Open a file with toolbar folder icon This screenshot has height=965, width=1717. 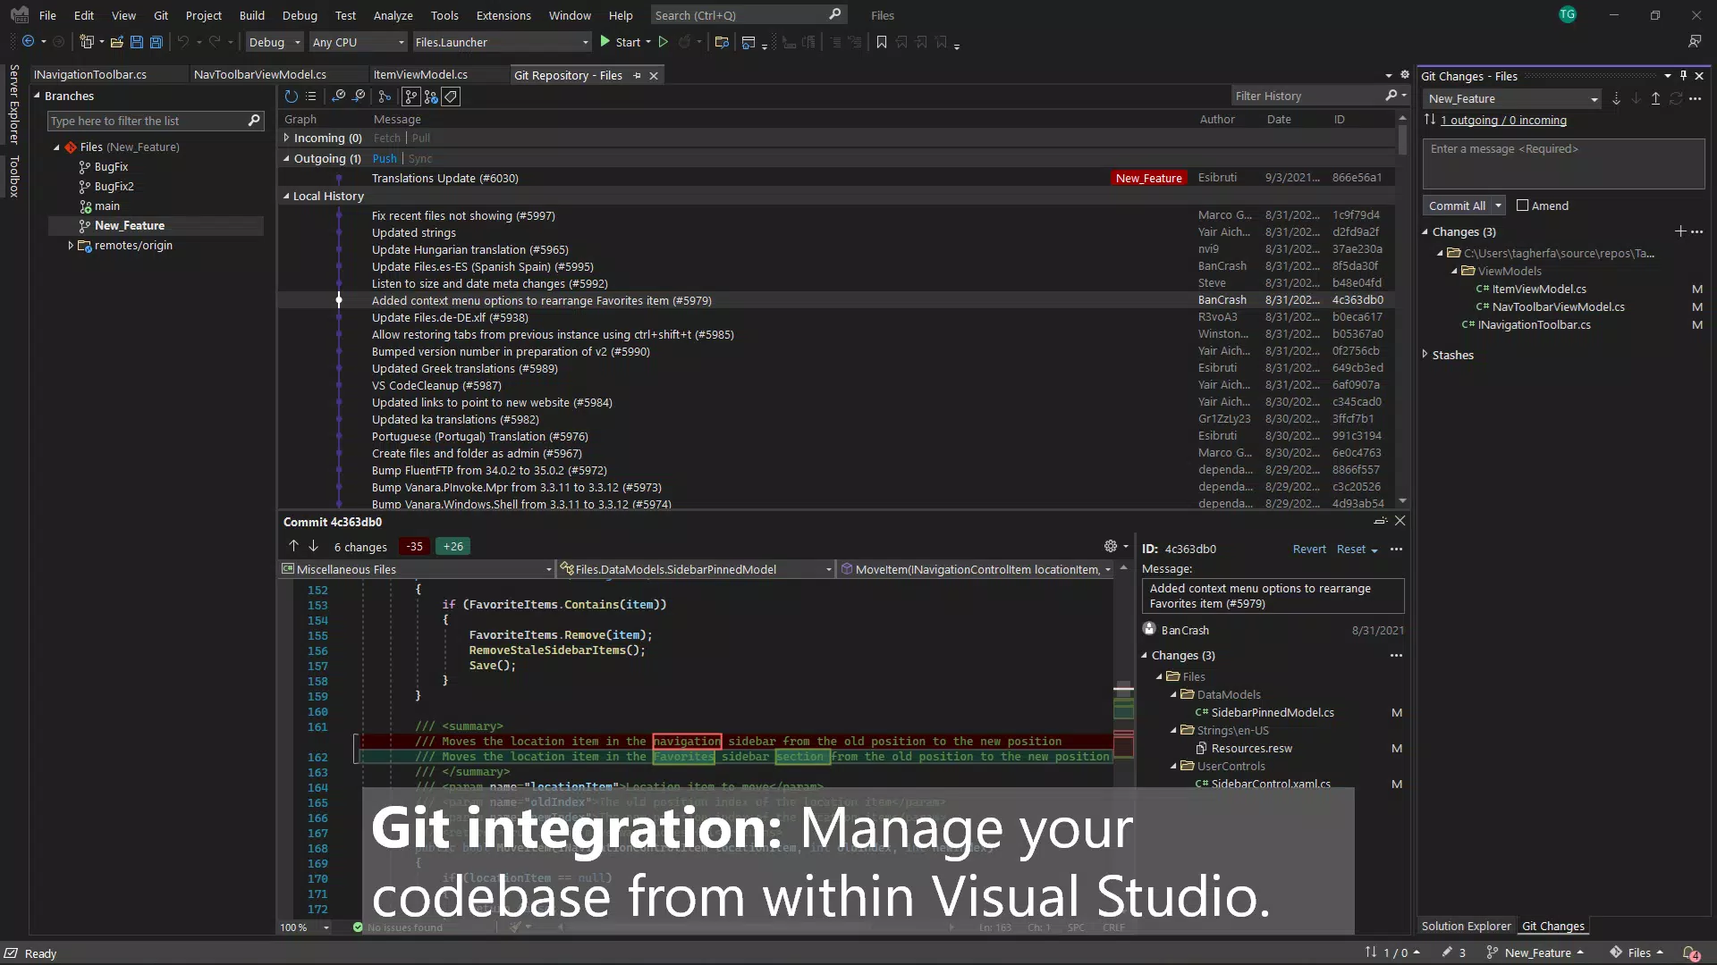point(116,42)
